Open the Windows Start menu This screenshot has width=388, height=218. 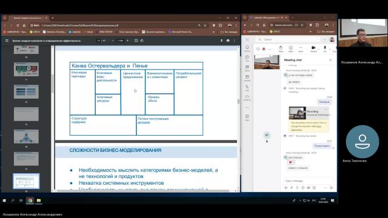pyautogui.click(x=4, y=200)
